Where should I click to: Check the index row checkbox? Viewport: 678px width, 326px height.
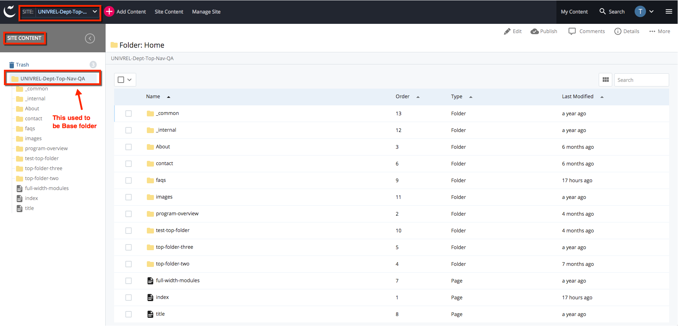[x=128, y=298]
